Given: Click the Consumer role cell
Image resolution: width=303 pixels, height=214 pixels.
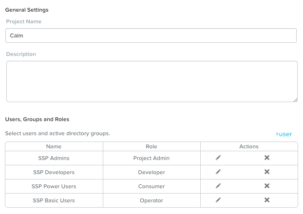Looking at the screenshot, I should 151,186.
